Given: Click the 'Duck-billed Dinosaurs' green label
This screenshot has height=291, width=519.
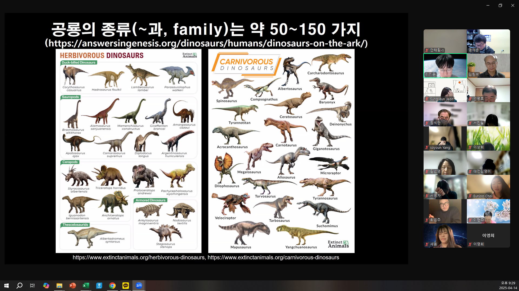Looking at the screenshot, I should [79, 63].
